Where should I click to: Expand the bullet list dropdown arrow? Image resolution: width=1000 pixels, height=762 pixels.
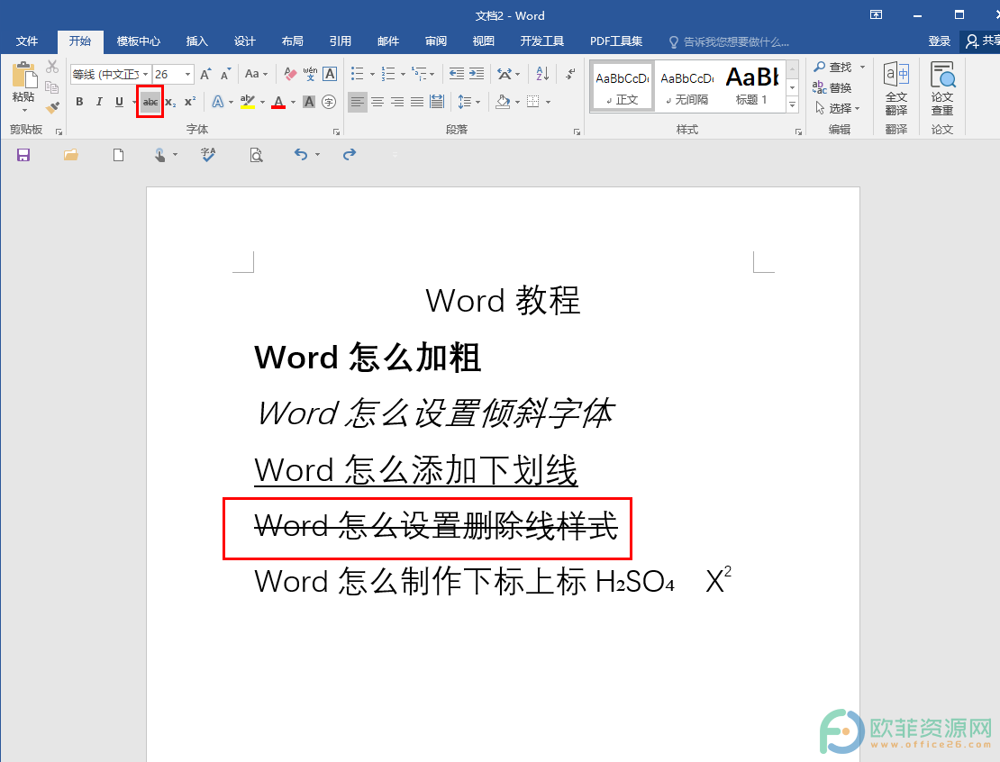(372, 75)
